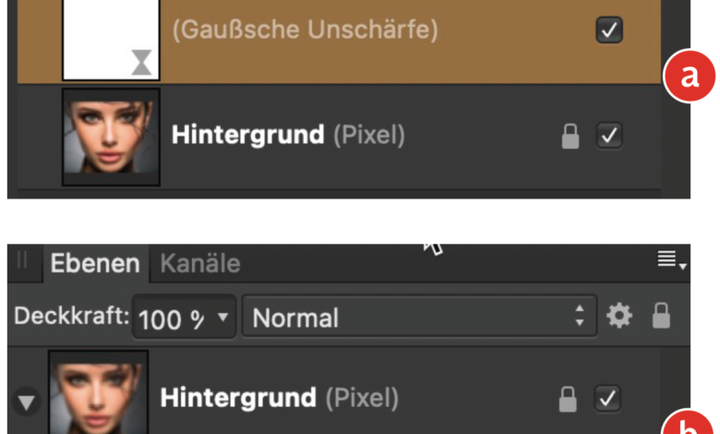Grab the panel grip left of Ebenen tab
Viewport: 720px width, 434px height.
(23, 262)
